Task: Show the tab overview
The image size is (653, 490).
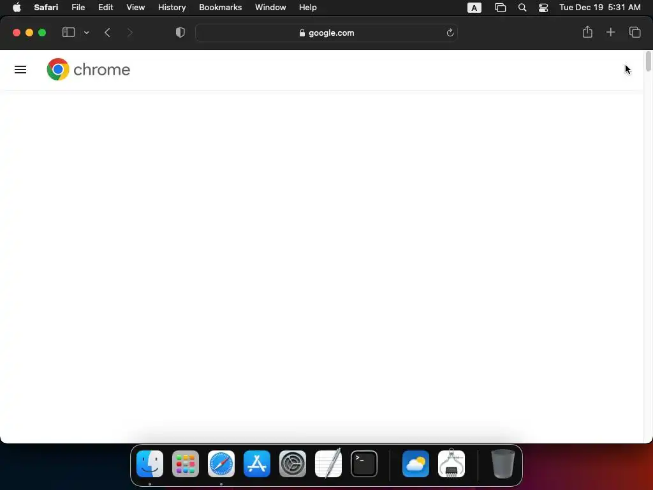Action: click(635, 32)
